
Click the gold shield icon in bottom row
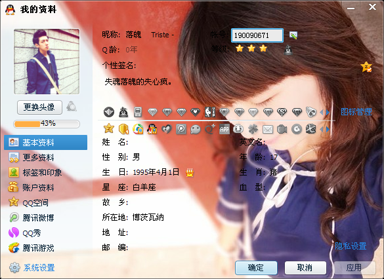[123, 129]
